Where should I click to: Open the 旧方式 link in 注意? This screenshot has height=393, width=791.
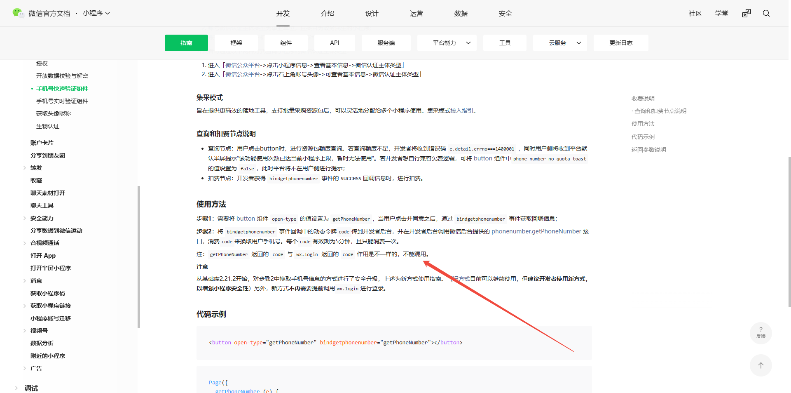461,279
